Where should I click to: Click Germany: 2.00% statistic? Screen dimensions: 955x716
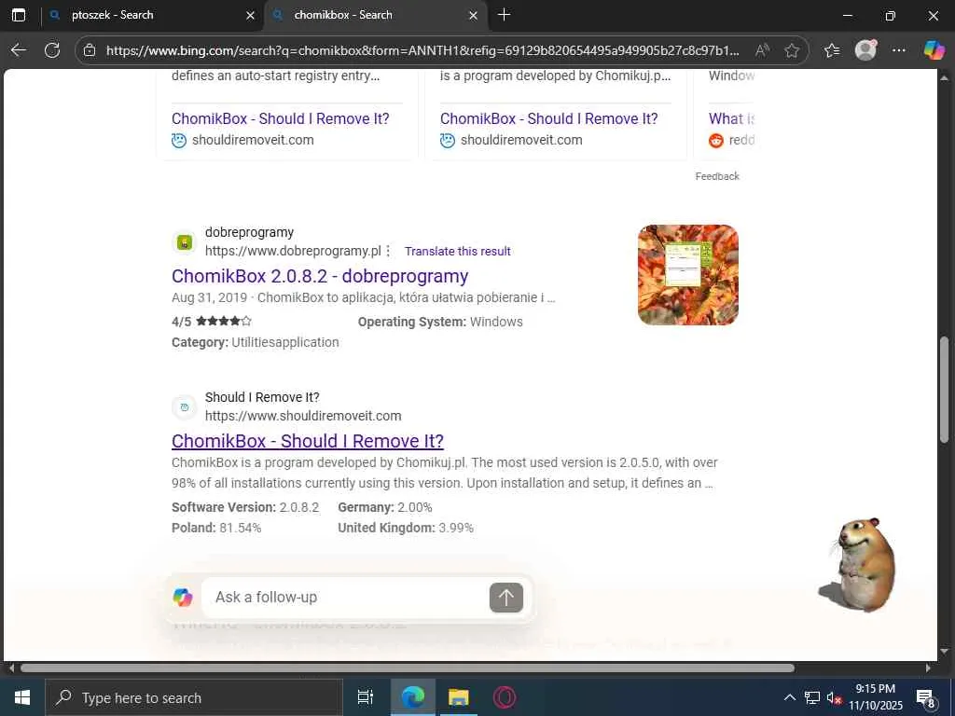click(385, 507)
